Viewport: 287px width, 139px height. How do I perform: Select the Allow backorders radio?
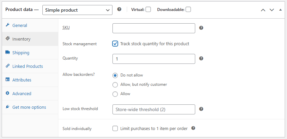115,94
